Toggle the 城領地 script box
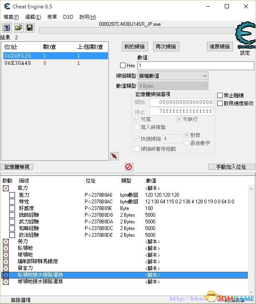Screen dimensions: 256x304 pos(6,255)
